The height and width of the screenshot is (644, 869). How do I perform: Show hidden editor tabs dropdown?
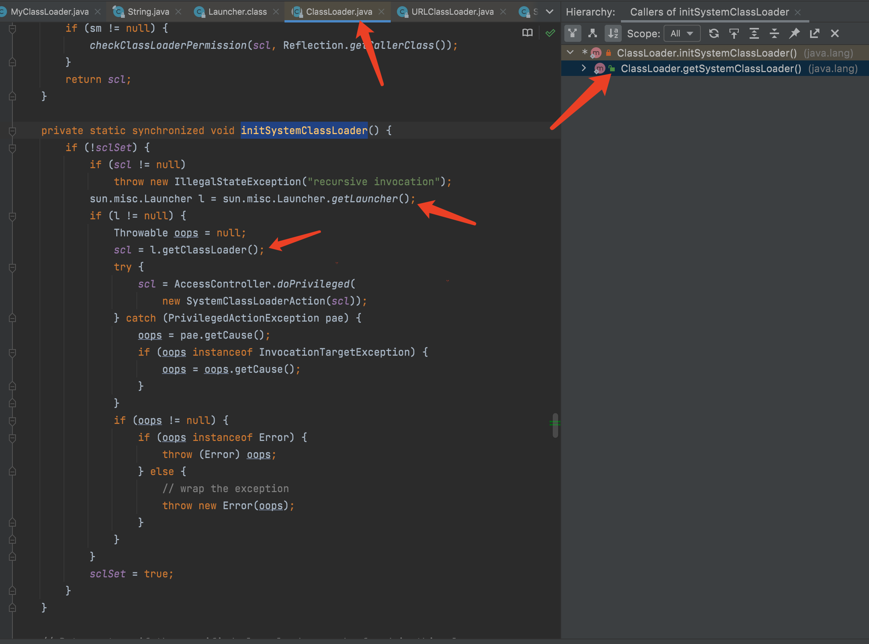click(549, 12)
